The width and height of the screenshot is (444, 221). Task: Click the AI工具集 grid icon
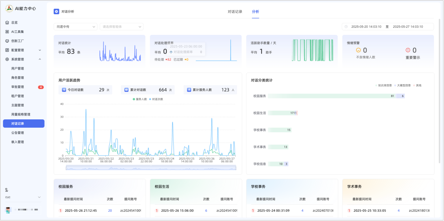7,32
